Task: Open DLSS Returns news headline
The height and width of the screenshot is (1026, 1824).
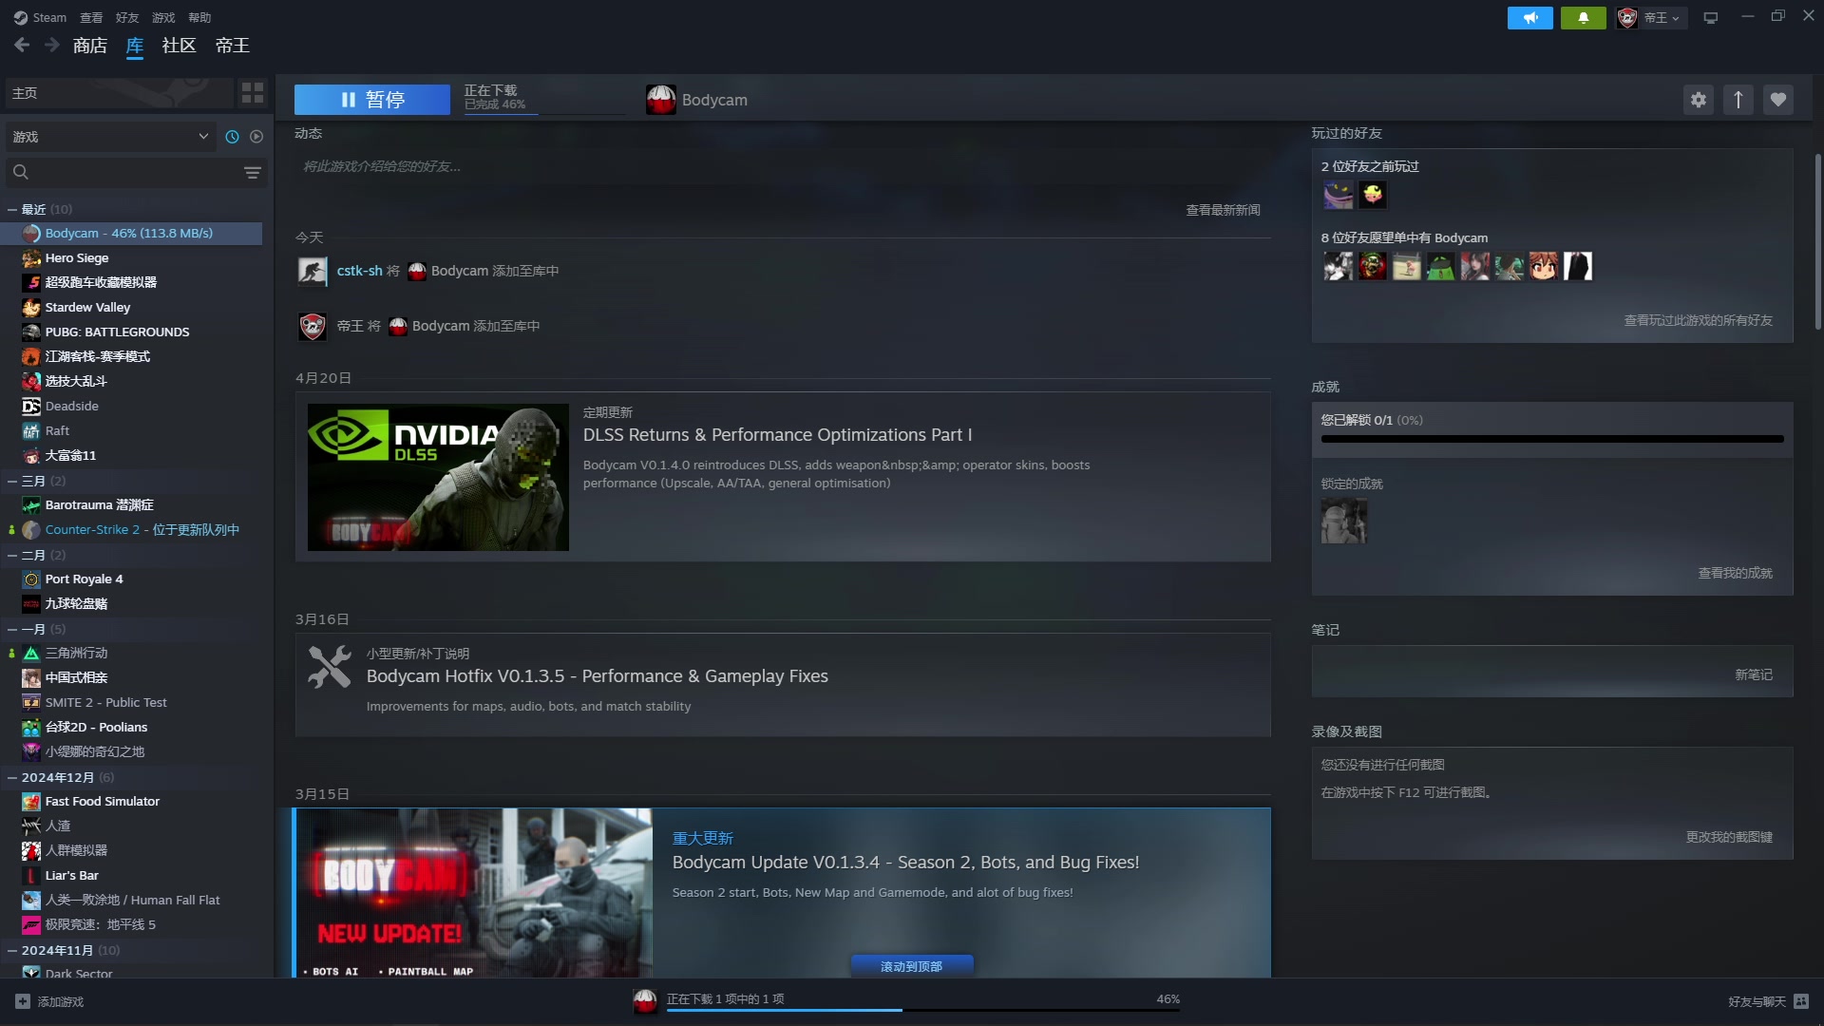Action: [777, 435]
